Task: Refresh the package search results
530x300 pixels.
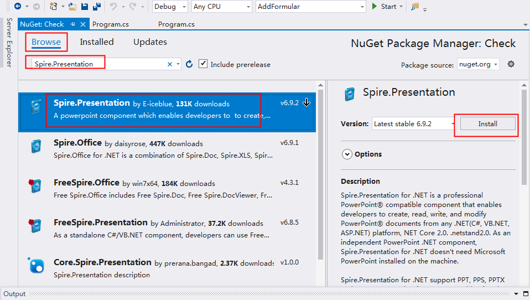Action: point(189,64)
